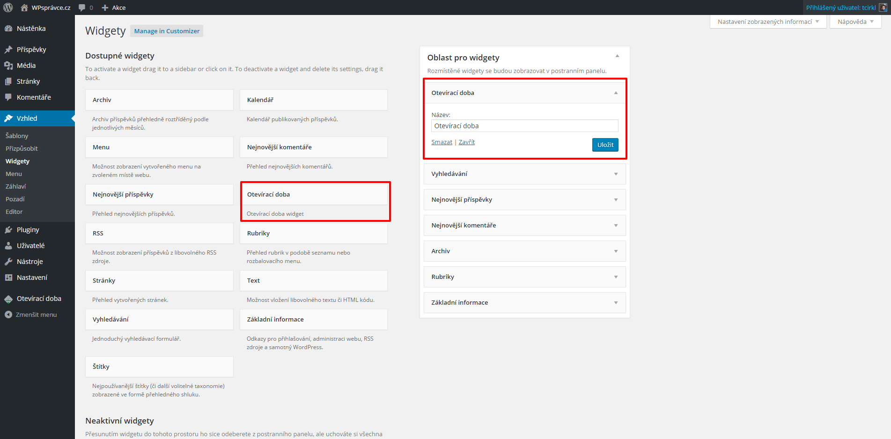Click the Nástroje wrench icon
The height and width of the screenshot is (439, 891).
[x=8, y=262]
